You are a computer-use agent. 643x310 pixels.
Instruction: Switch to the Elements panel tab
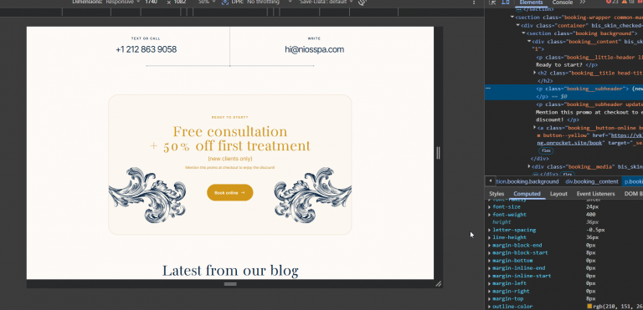coord(531,2)
